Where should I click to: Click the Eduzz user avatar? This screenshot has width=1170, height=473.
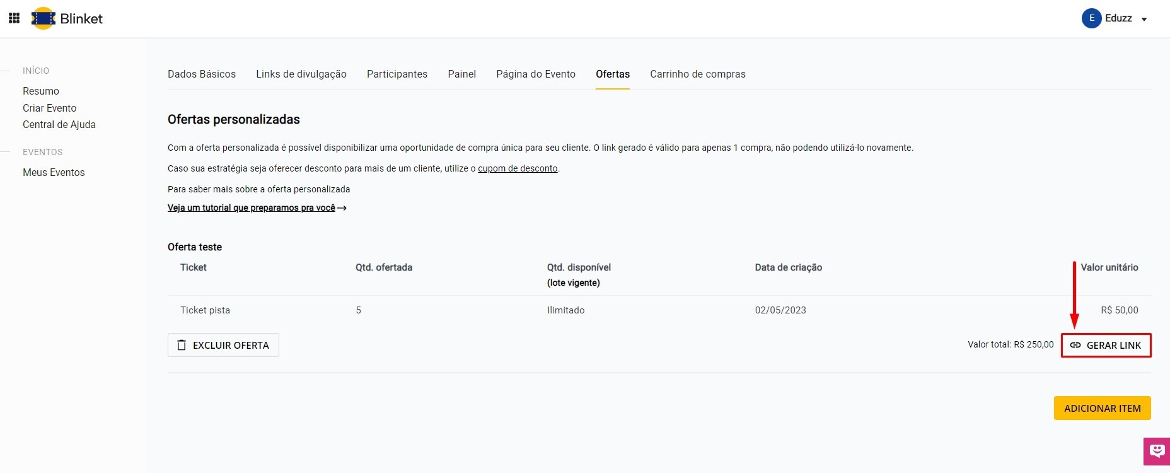[1091, 18]
